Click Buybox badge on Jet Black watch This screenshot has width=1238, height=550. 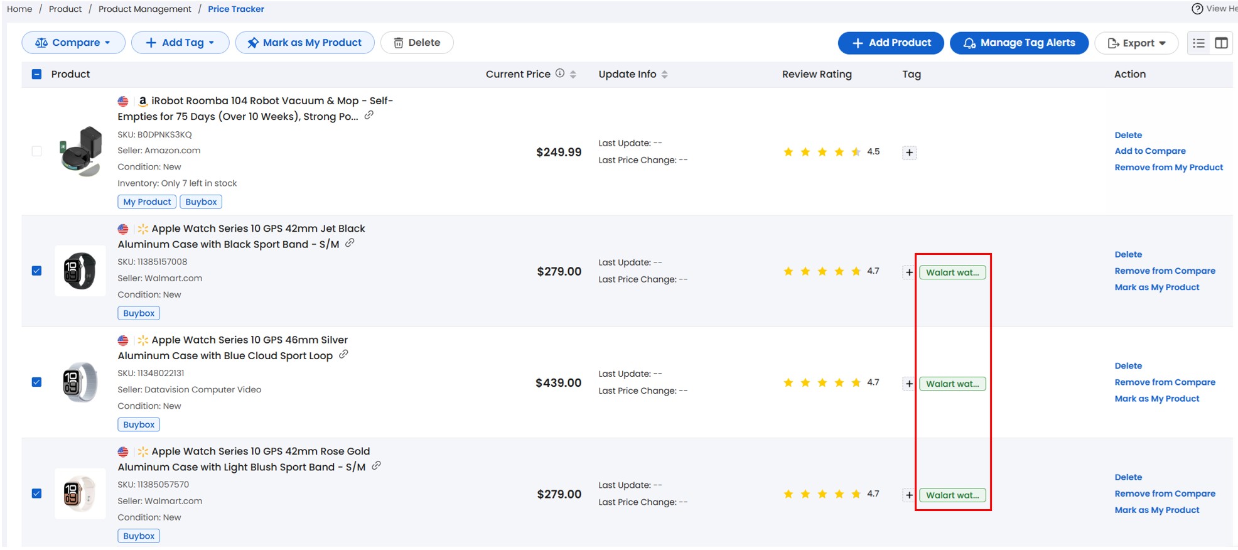[x=139, y=313]
